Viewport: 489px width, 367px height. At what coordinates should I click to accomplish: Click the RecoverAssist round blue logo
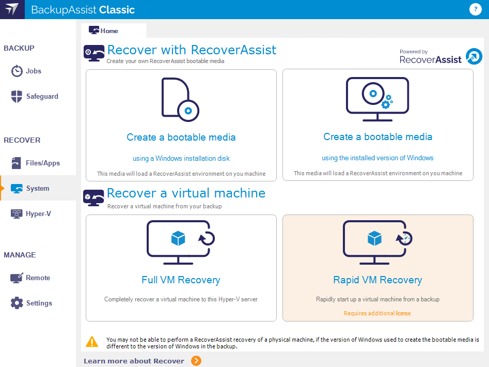474,56
